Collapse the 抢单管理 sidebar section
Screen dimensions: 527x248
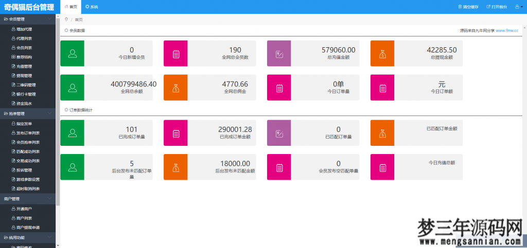(28, 113)
